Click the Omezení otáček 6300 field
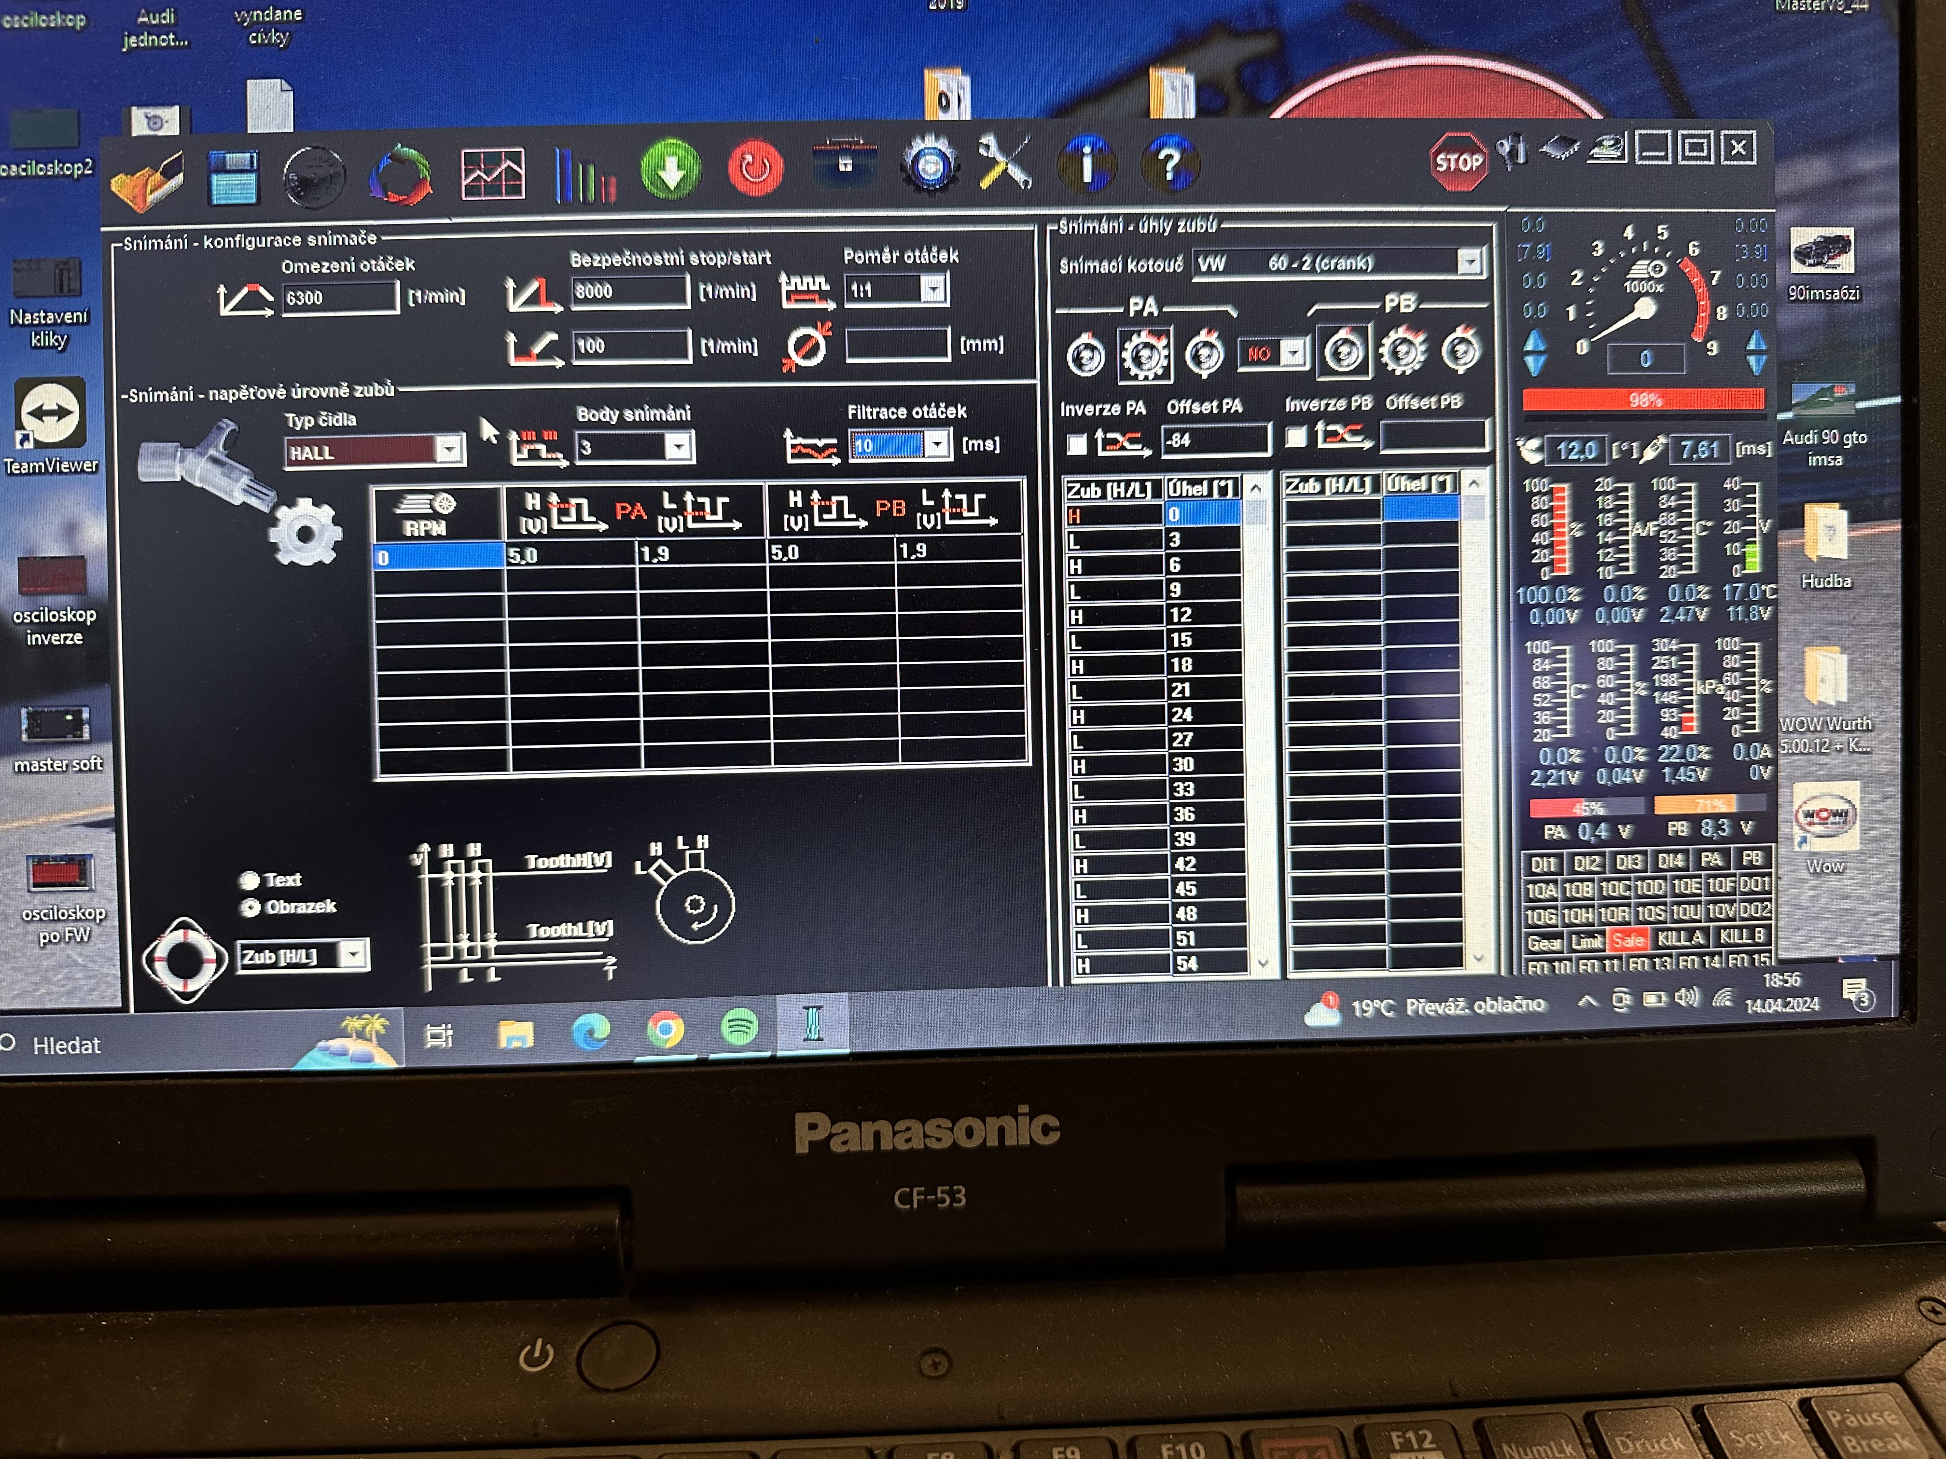Screen dimensions: 1946x1459 pyautogui.click(x=339, y=298)
